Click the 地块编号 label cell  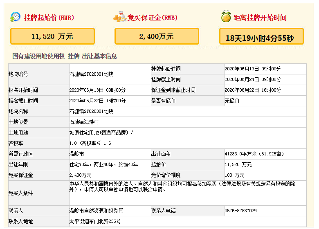pos(39,74)
